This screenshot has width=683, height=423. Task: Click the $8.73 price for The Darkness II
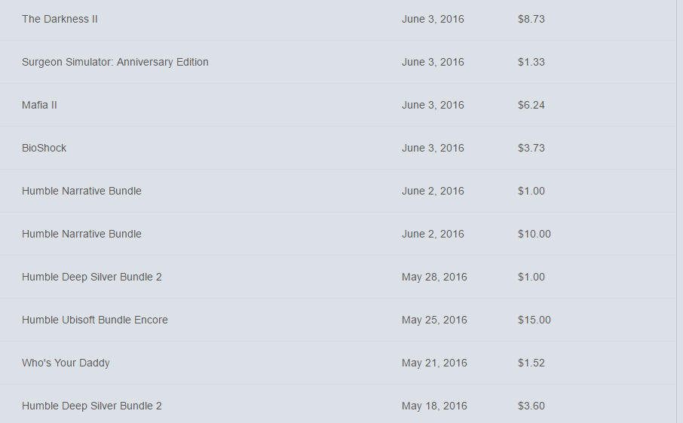(x=531, y=19)
